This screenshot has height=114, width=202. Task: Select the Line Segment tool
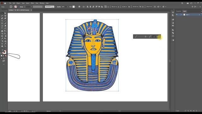(x=5, y=21)
